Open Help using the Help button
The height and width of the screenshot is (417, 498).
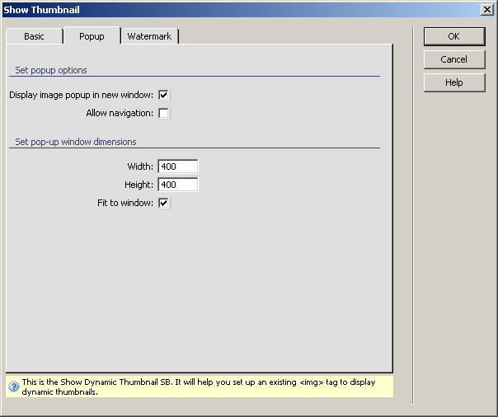click(x=453, y=82)
